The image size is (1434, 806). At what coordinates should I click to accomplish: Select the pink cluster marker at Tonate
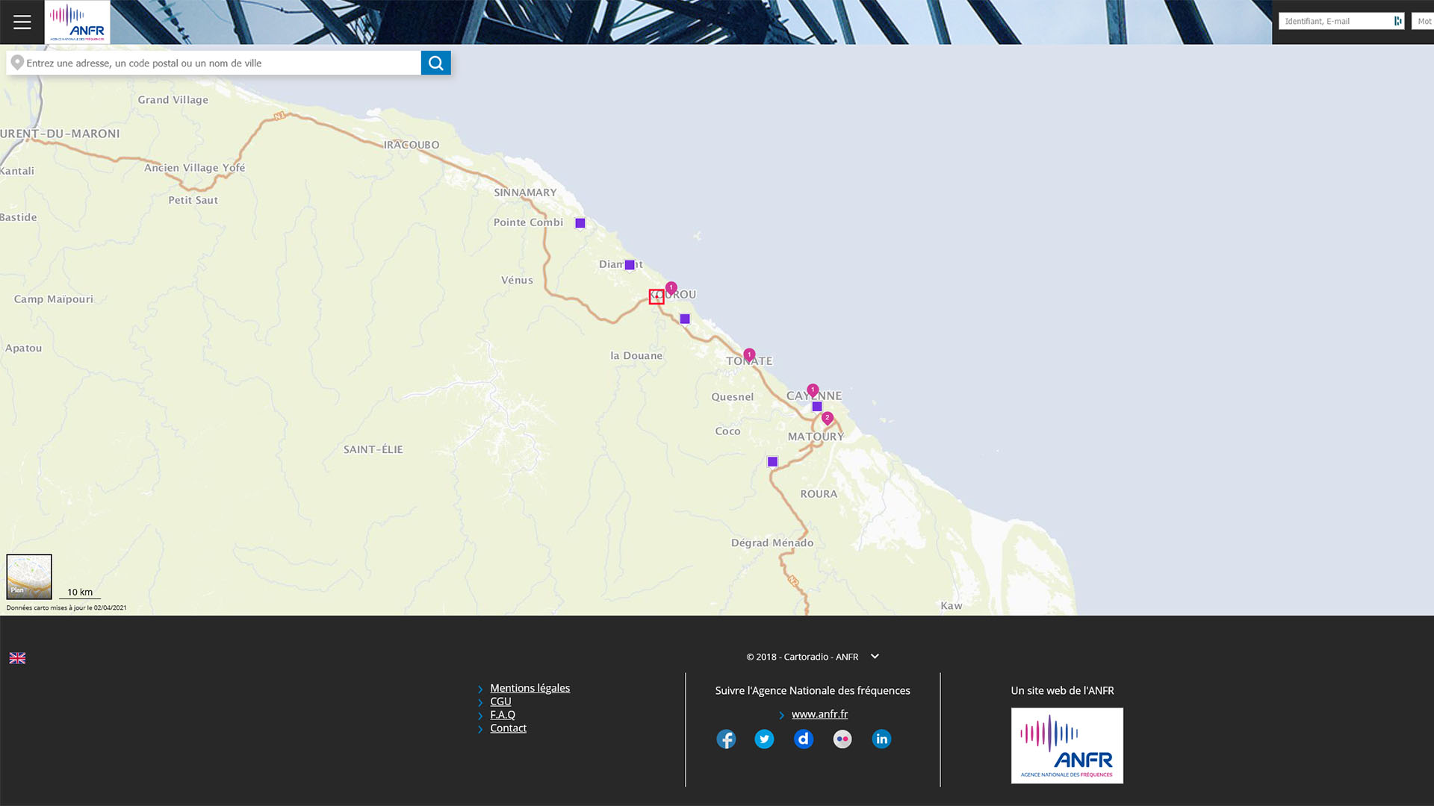point(749,354)
